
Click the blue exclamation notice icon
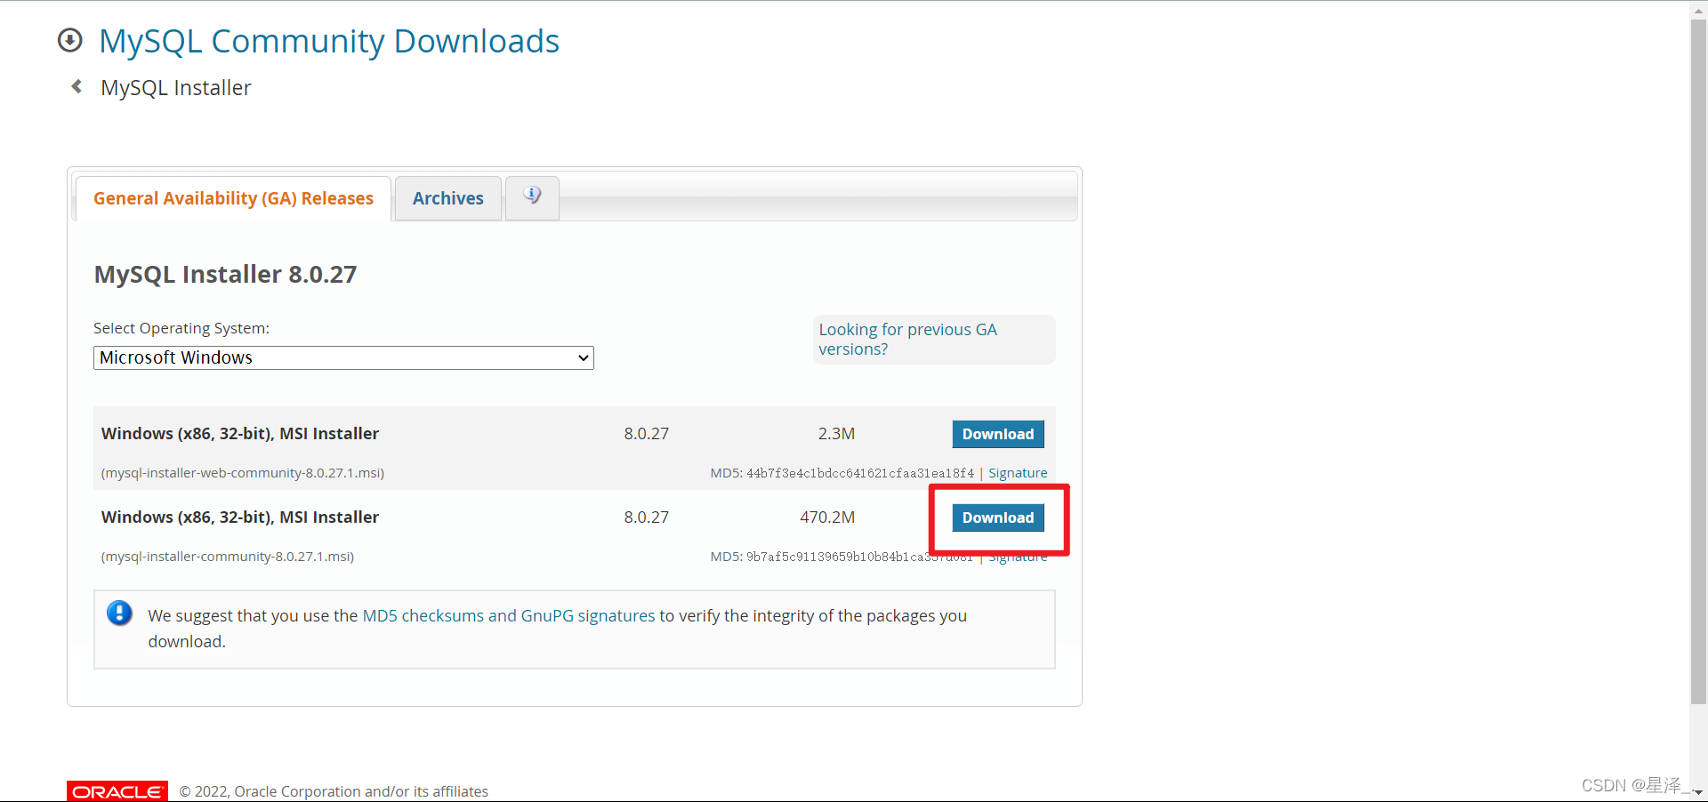(x=119, y=614)
